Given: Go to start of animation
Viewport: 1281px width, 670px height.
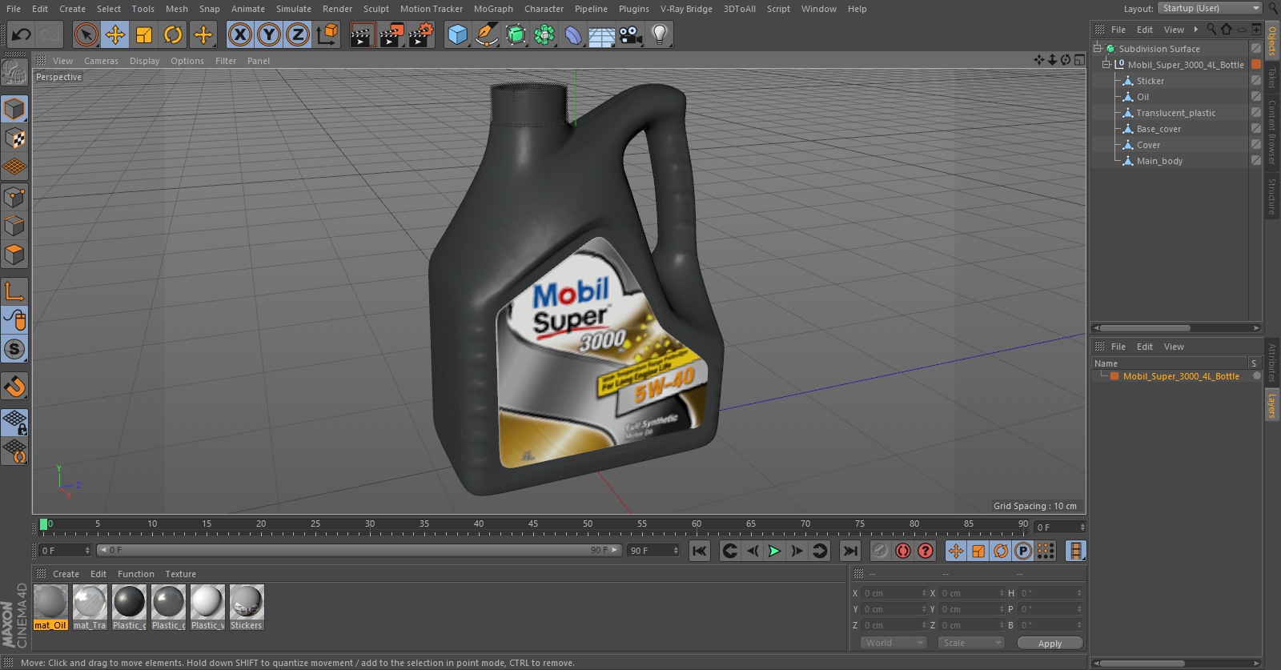Looking at the screenshot, I should (700, 551).
